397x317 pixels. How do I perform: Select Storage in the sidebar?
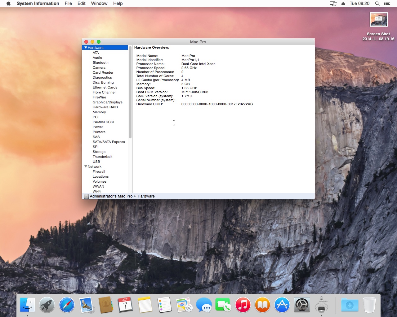tap(99, 152)
